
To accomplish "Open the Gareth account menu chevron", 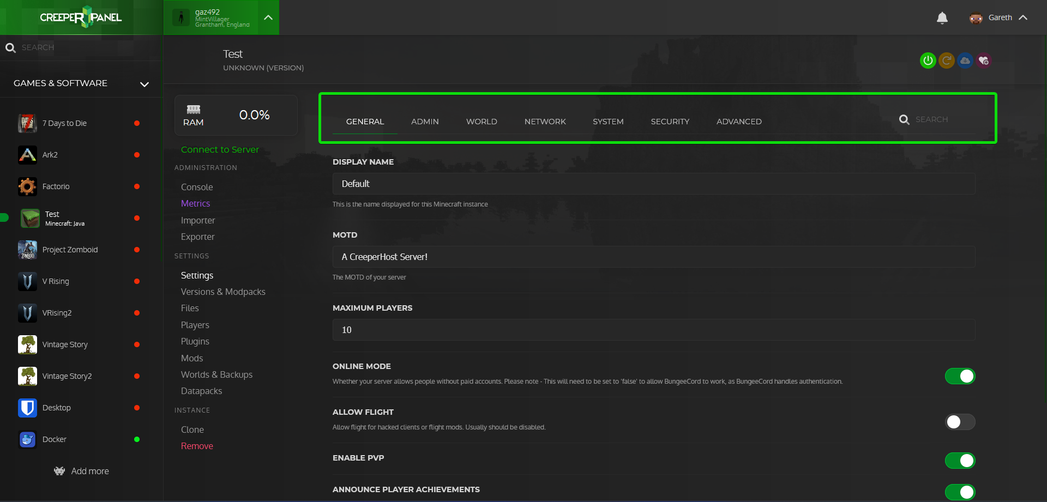I will point(1023,17).
